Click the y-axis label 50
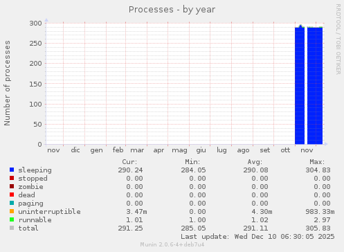Screen dimensions: 344x252 [x=37, y=124]
